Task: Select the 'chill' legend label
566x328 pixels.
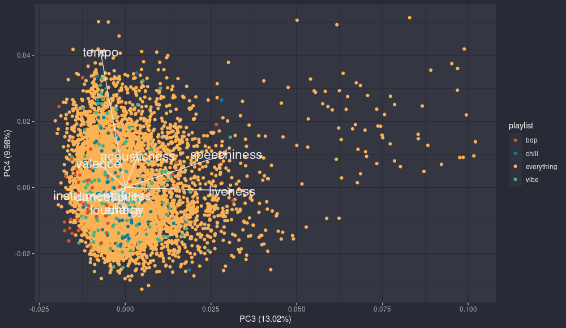Action: [x=531, y=153]
